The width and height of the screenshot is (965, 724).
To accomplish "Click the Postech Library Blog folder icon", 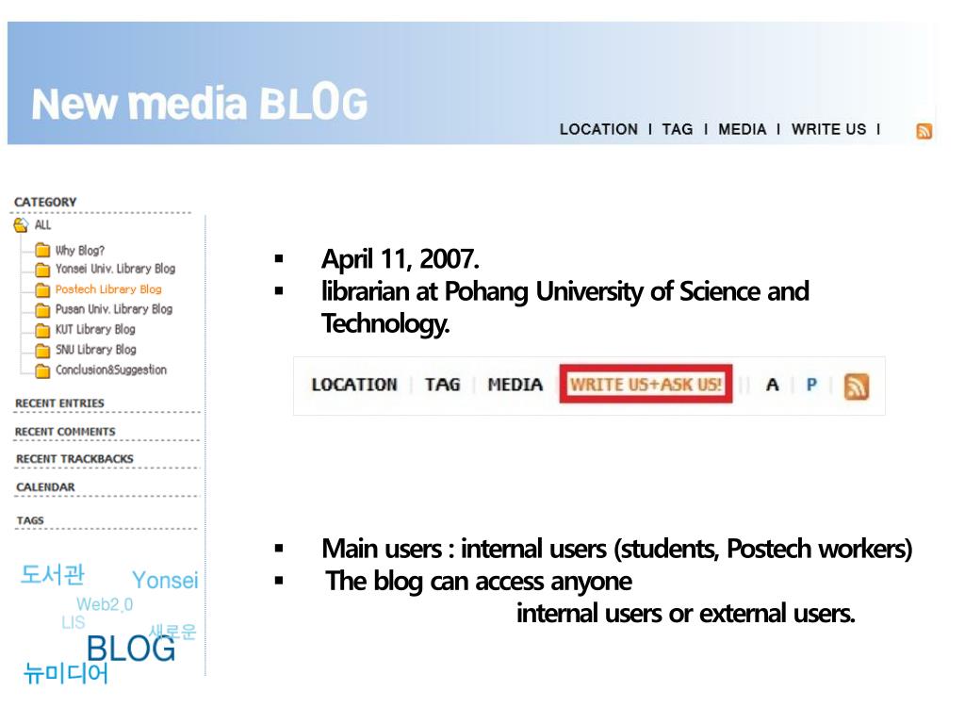I will tap(42, 289).
